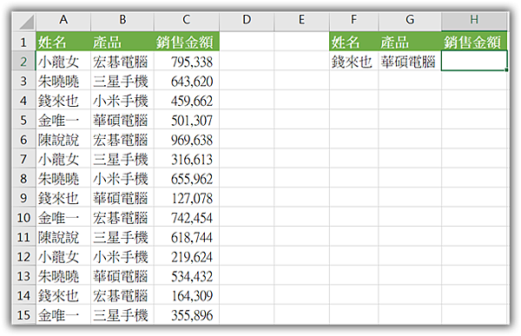Screen dimensions: 521x336
Task: Click 宏碁電腦 in row 2
Action: pos(121,62)
